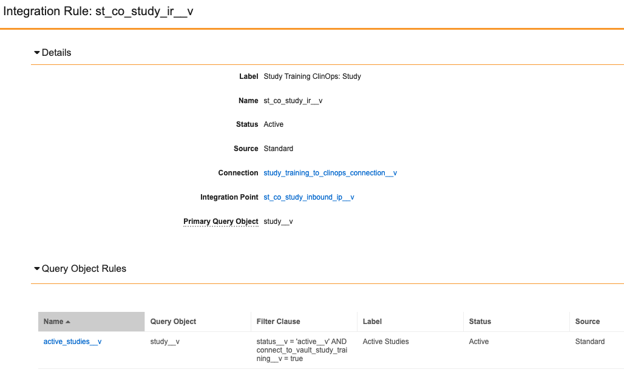The image size is (624, 375).
Task: Sort table by Query Object column header
Action: (x=173, y=322)
